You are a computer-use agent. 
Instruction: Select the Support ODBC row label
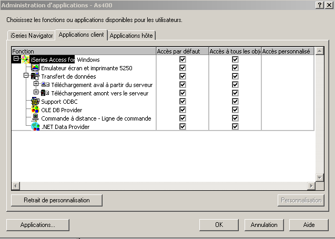pyautogui.click(x=59, y=102)
